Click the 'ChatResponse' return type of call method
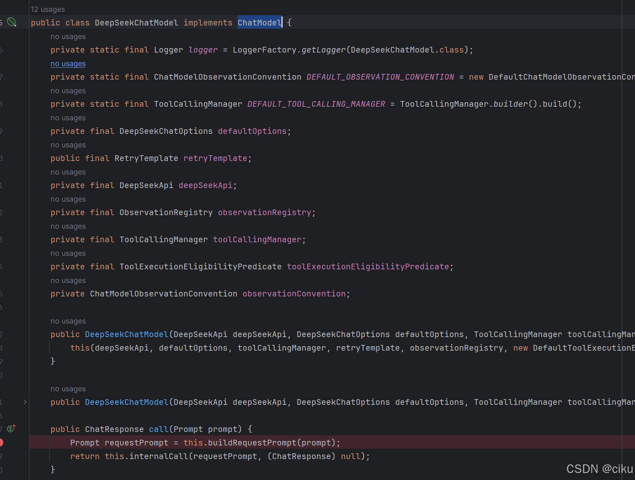The width and height of the screenshot is (635, 480). click(x=114, y=429)
